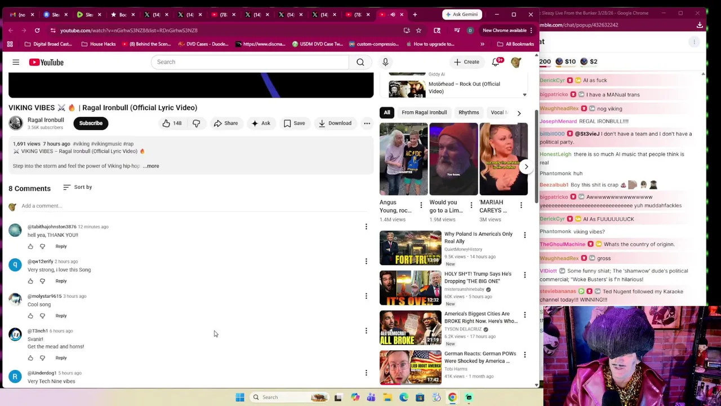
Task: Reload the page in Chrome
Action: pyautogui.click(x=37, y=30)
